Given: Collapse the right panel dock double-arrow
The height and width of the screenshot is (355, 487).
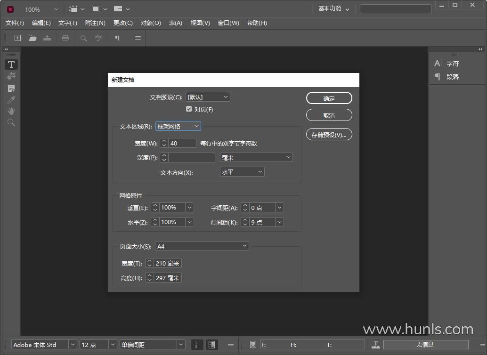Looking at the screenshot, I should click(480, 49).
